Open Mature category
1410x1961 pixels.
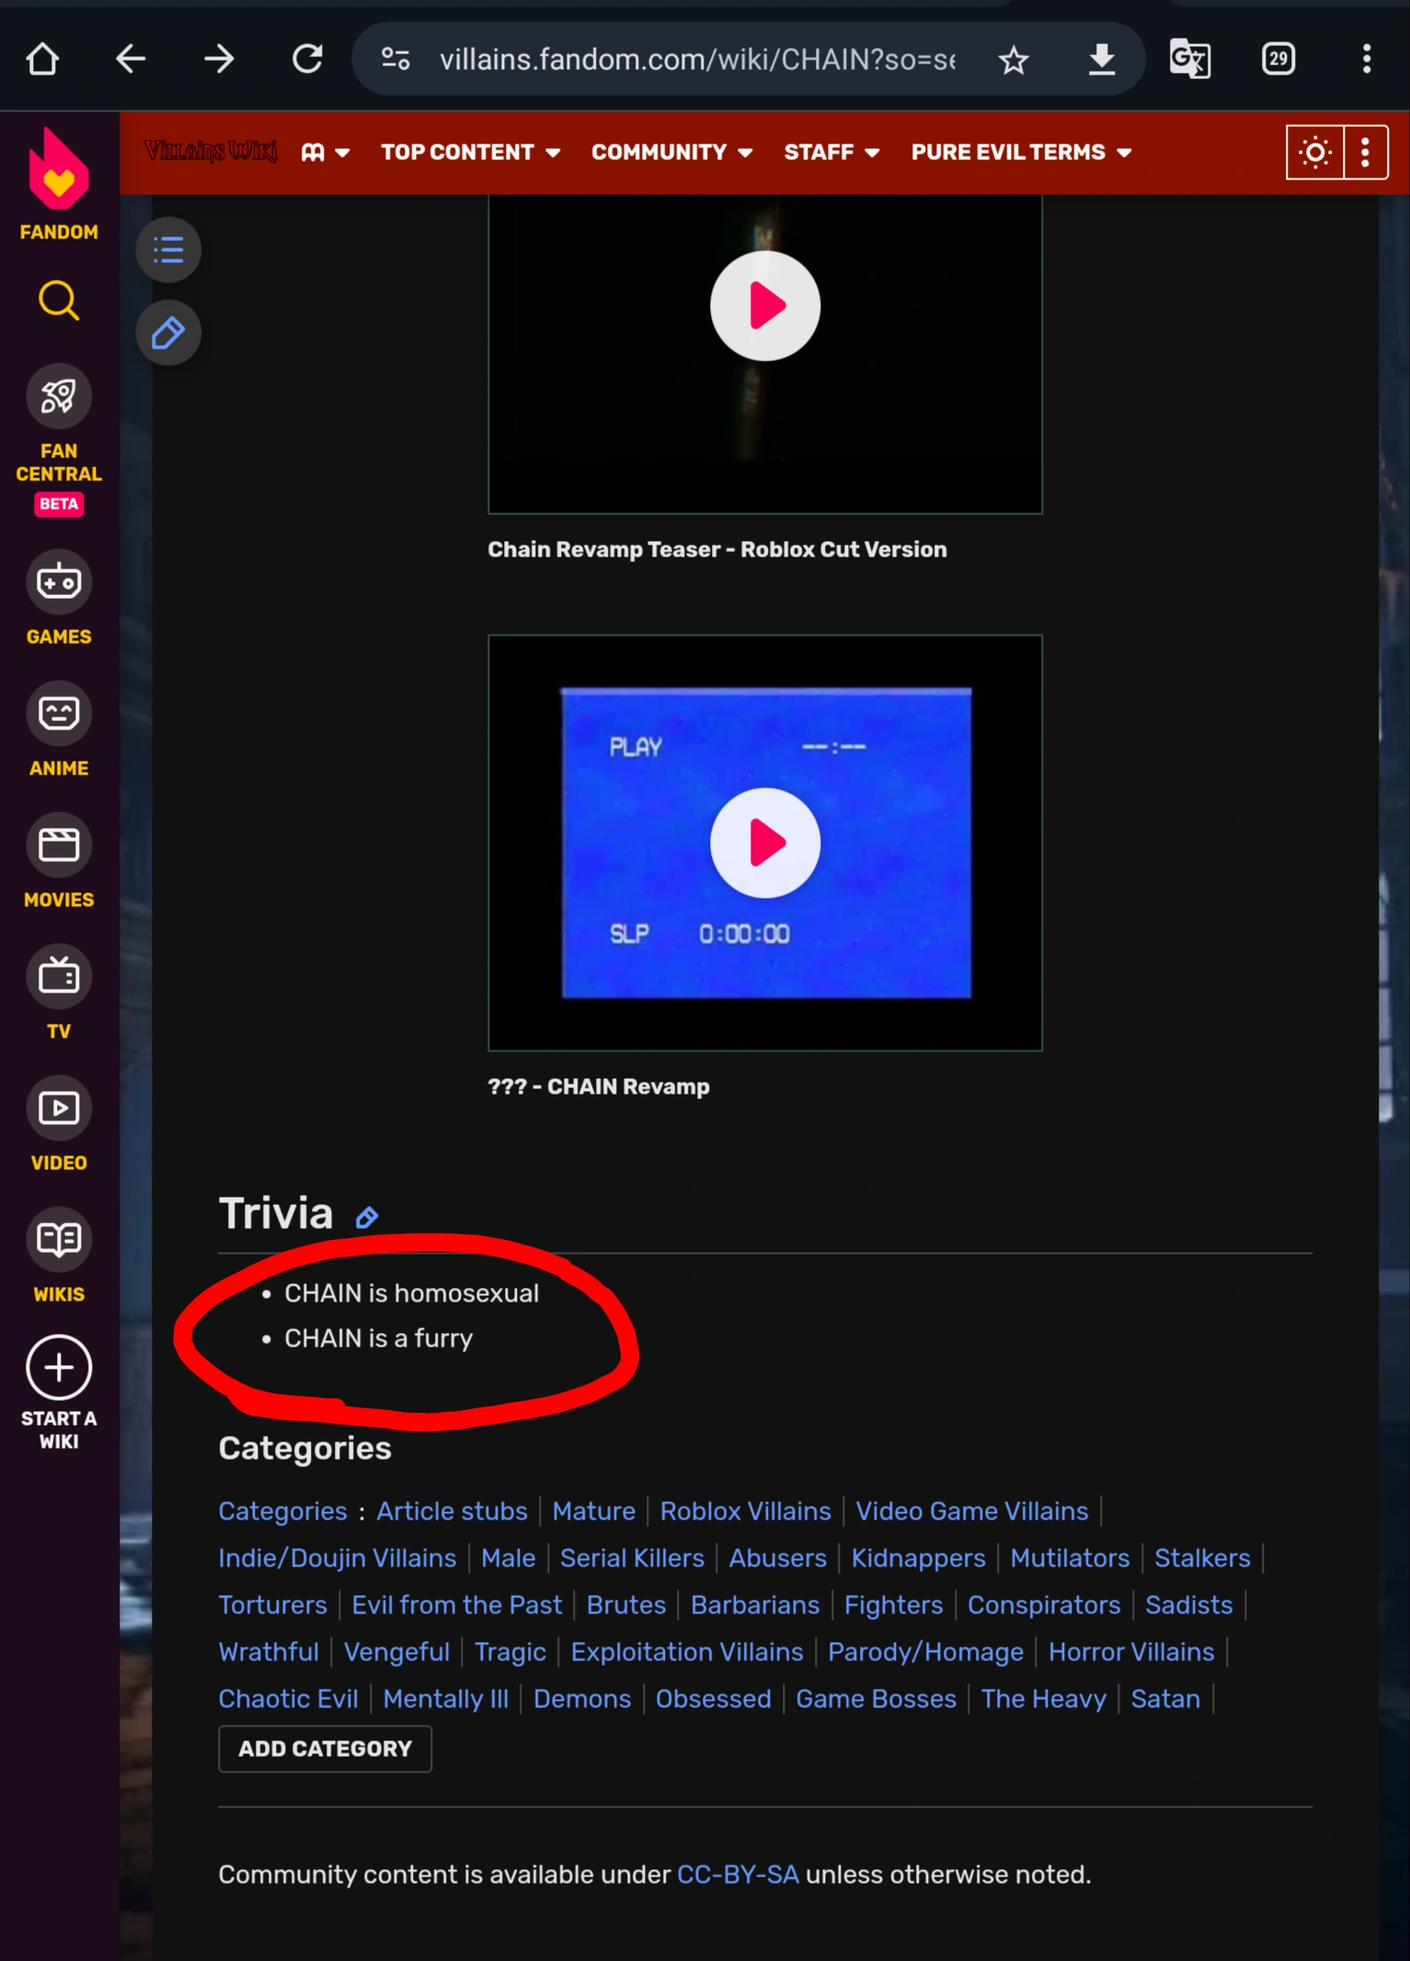coord(593,1511)
